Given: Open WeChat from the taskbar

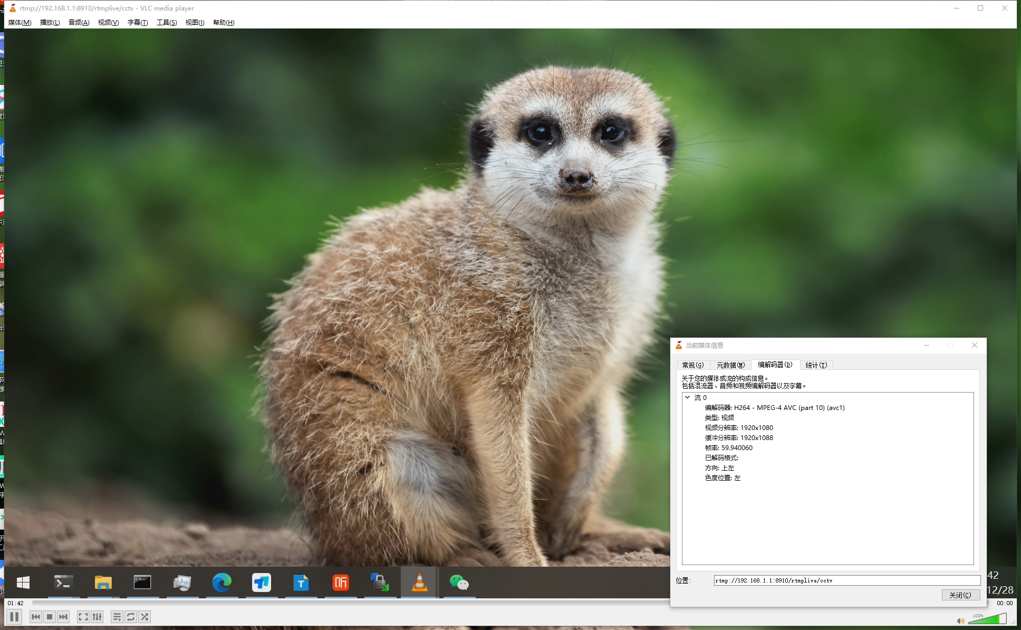Looking at the screenshot, I should click(459, 583).
